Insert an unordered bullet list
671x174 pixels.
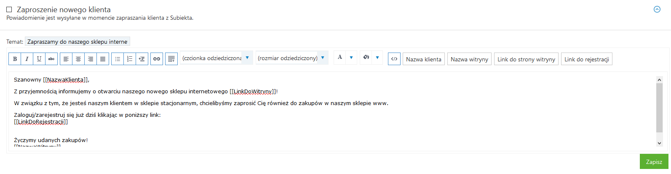click(x=118, y=59)
